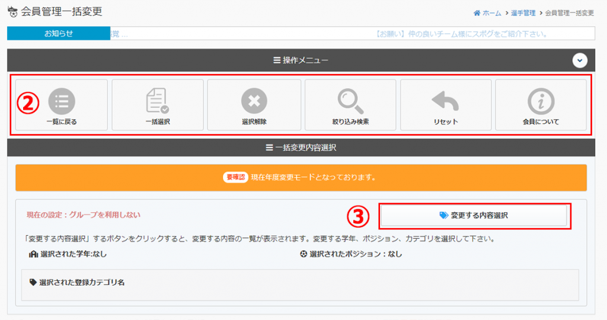This screenshot has height=320, width=607.
Task: Open the 会員について info icon
Action: click(541, 101)
